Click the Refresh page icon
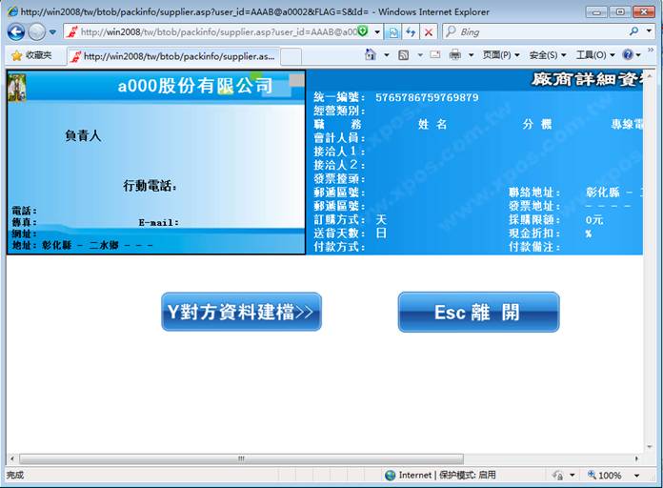This screenshot has width=663, height=488. coord(411,31)
